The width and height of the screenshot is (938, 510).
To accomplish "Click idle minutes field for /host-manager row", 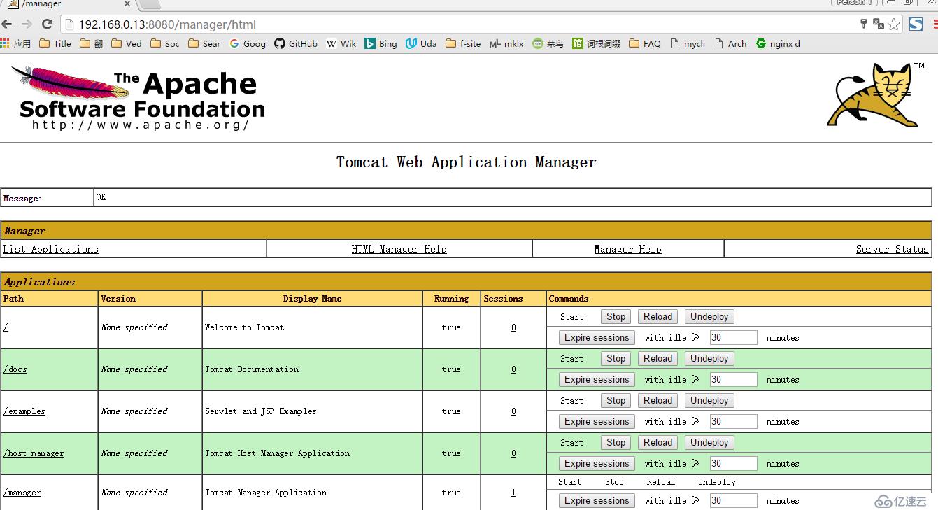I will (733, 464).
